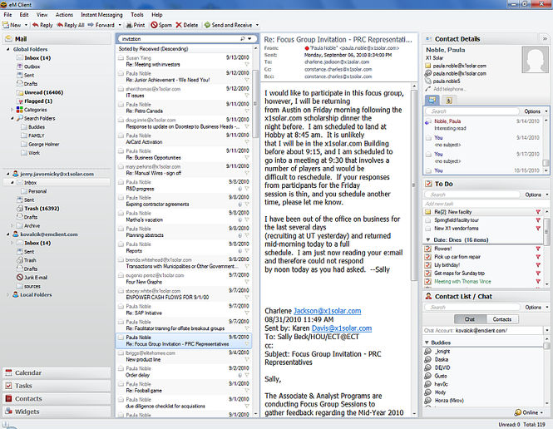
Task: Toggle Lily birthday! task checkbox
Action: (427, 265)
